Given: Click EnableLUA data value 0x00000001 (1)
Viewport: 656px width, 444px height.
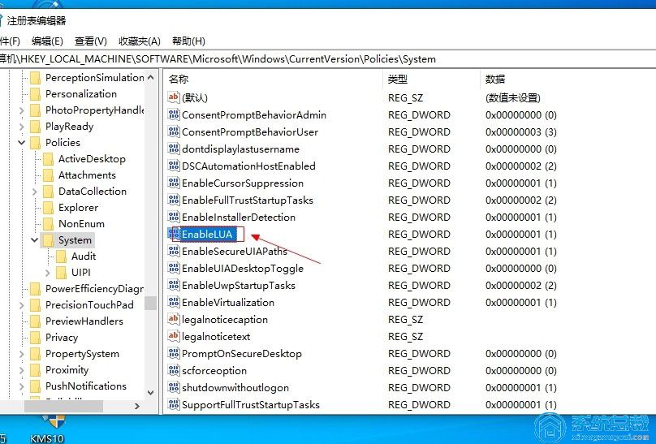Looking at the screenshot, I should (x=521, y=234).
